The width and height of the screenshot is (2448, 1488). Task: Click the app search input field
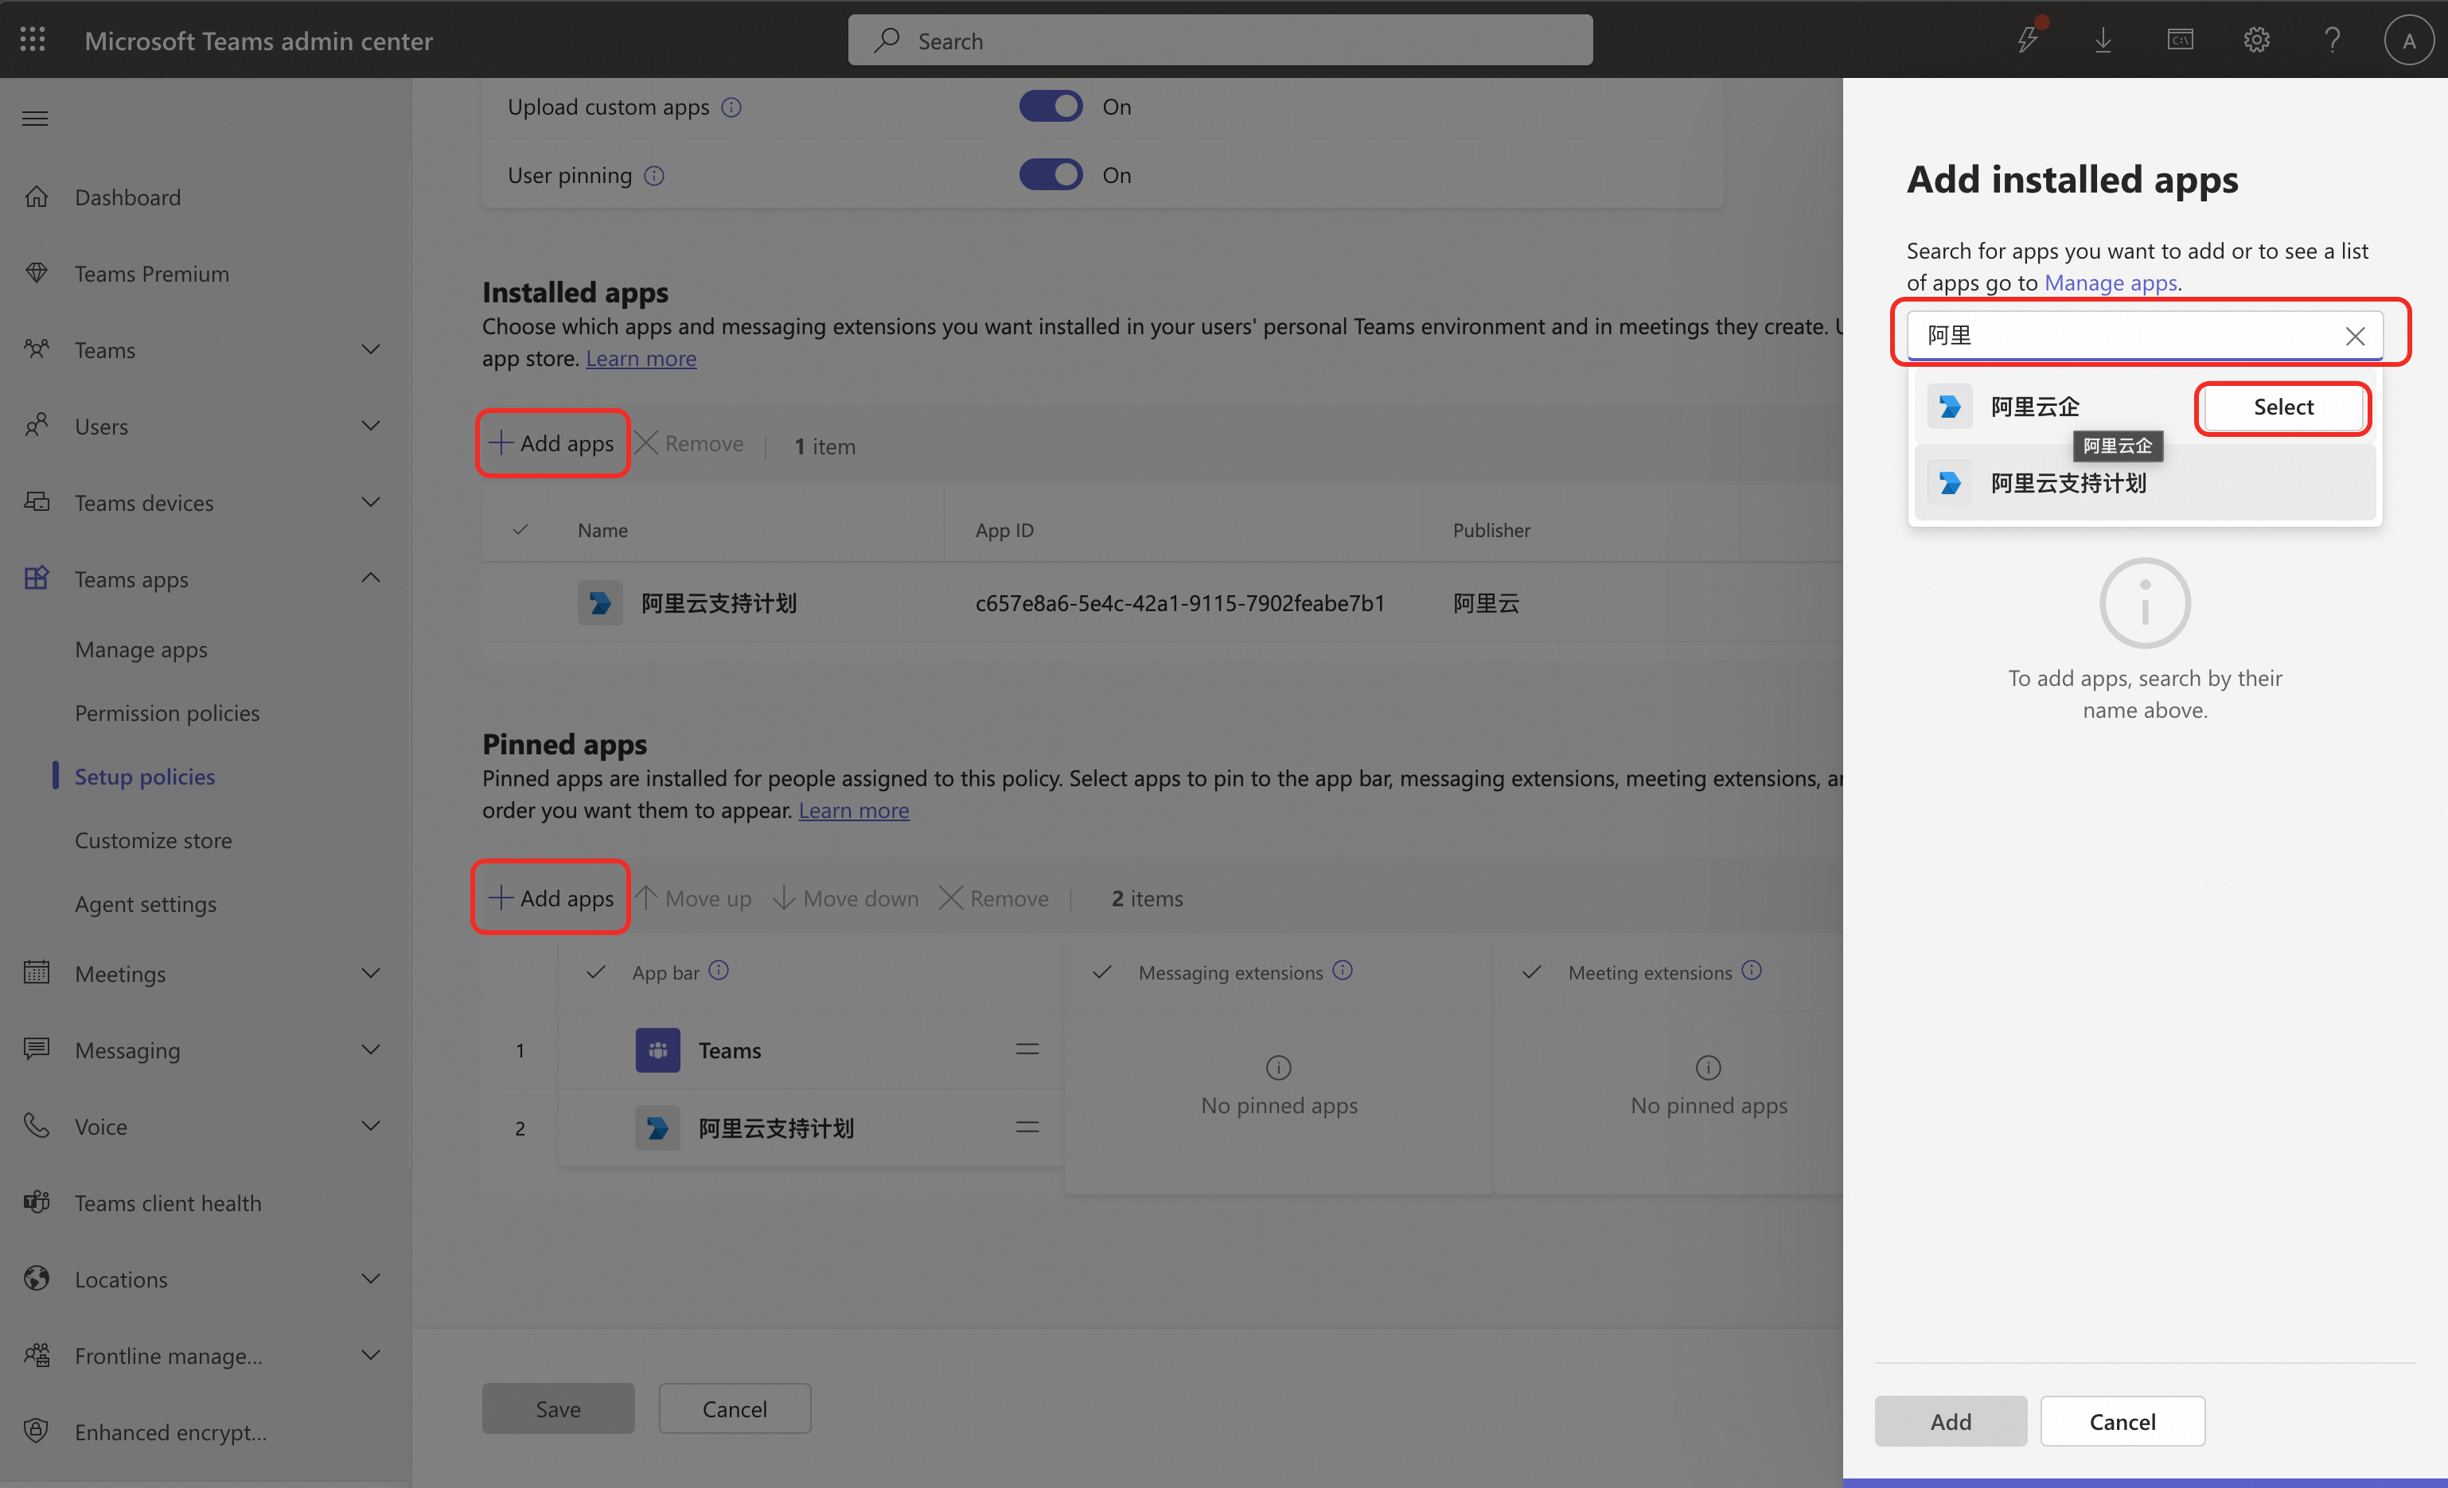point(2126,336)
